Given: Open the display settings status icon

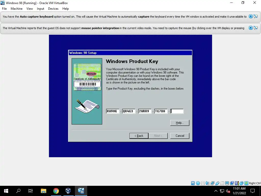Looking at the screenshot, I should [227, 183].
